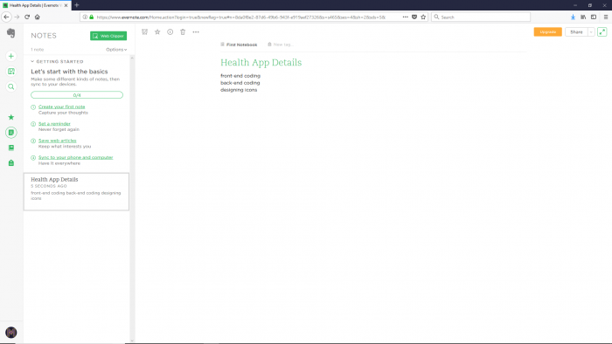This screenshot has height=344, width=612.
Task: Click the New tag field
Action: [283, 45]
